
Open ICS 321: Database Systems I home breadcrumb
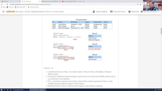pos(38,12)
